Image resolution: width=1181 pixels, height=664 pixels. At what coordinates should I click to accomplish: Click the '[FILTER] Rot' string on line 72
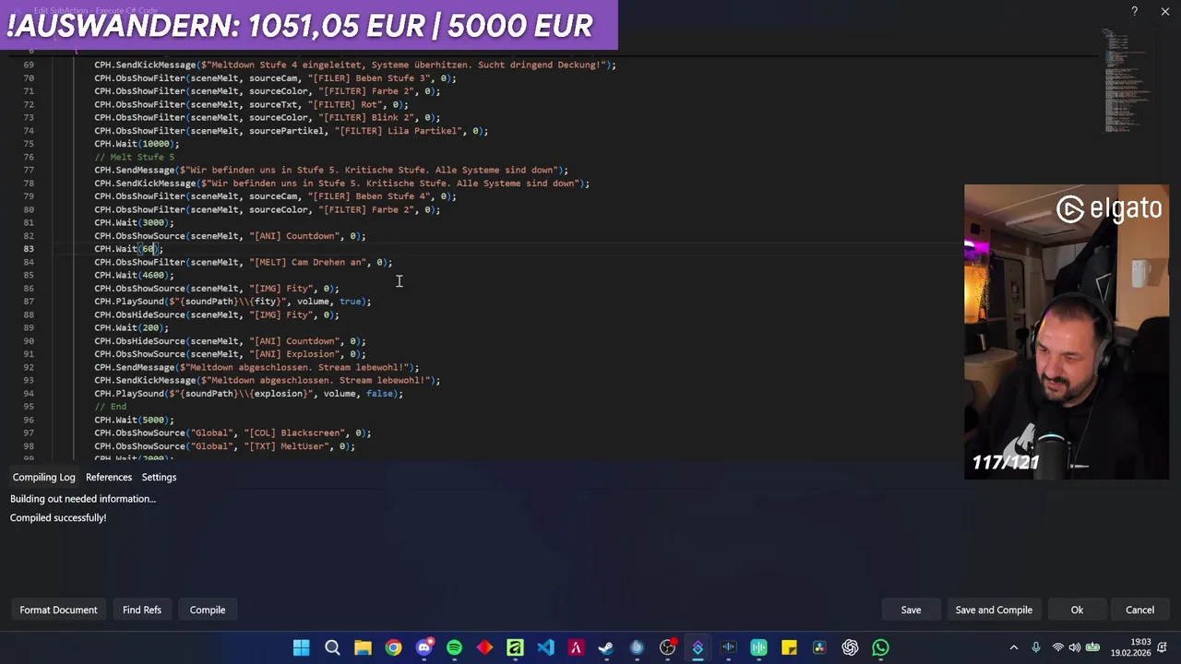[345, 104]
